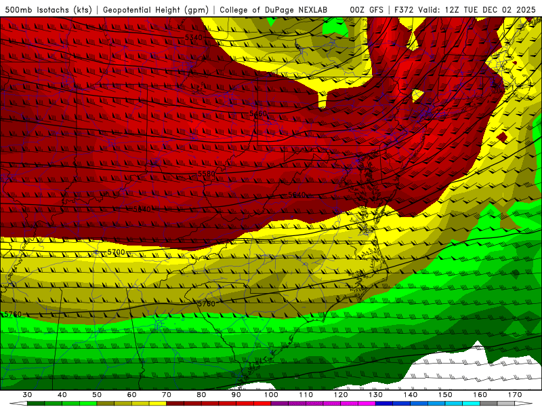Screen dimensions: 542x407
Task: Click the 150 value on the color scale
Action: click(446, 395)
